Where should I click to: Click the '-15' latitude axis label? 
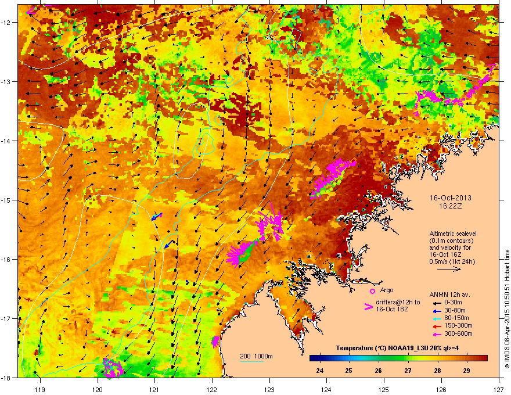pos(6,200)
